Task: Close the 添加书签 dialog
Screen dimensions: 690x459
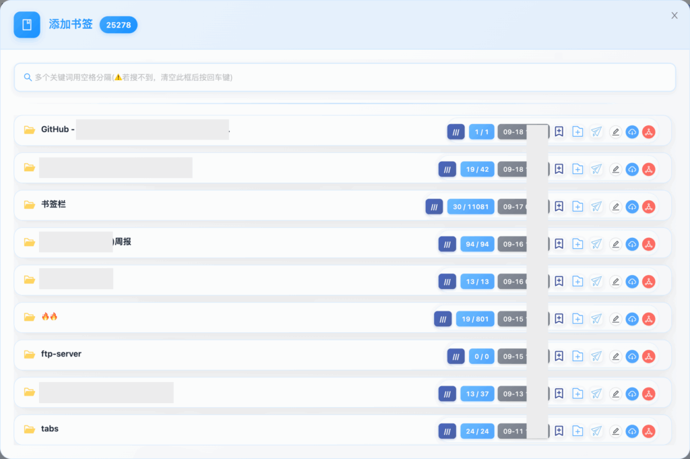Action: [674, 16]
